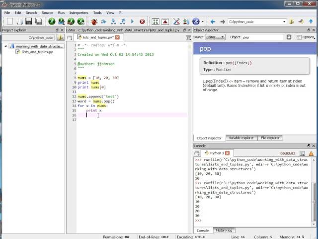Open the Interpreters menu
Image resolution: width=318 pixels, height=239 pixels.
coord(79,12)
